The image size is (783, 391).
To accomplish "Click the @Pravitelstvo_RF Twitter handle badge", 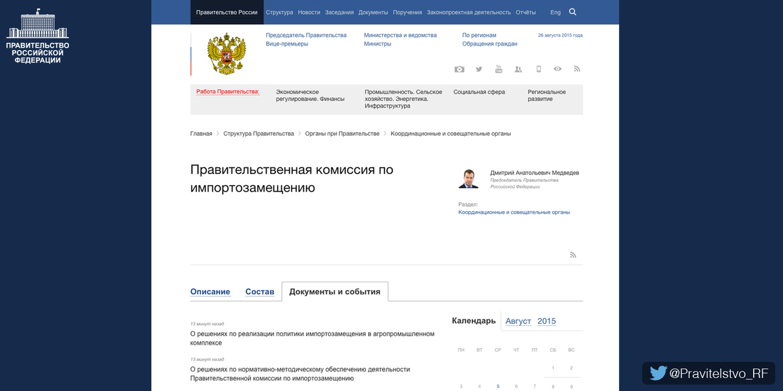I will pos(709,373).
